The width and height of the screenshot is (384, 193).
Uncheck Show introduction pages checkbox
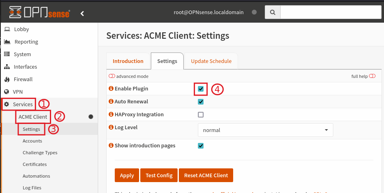click(201, 146)
